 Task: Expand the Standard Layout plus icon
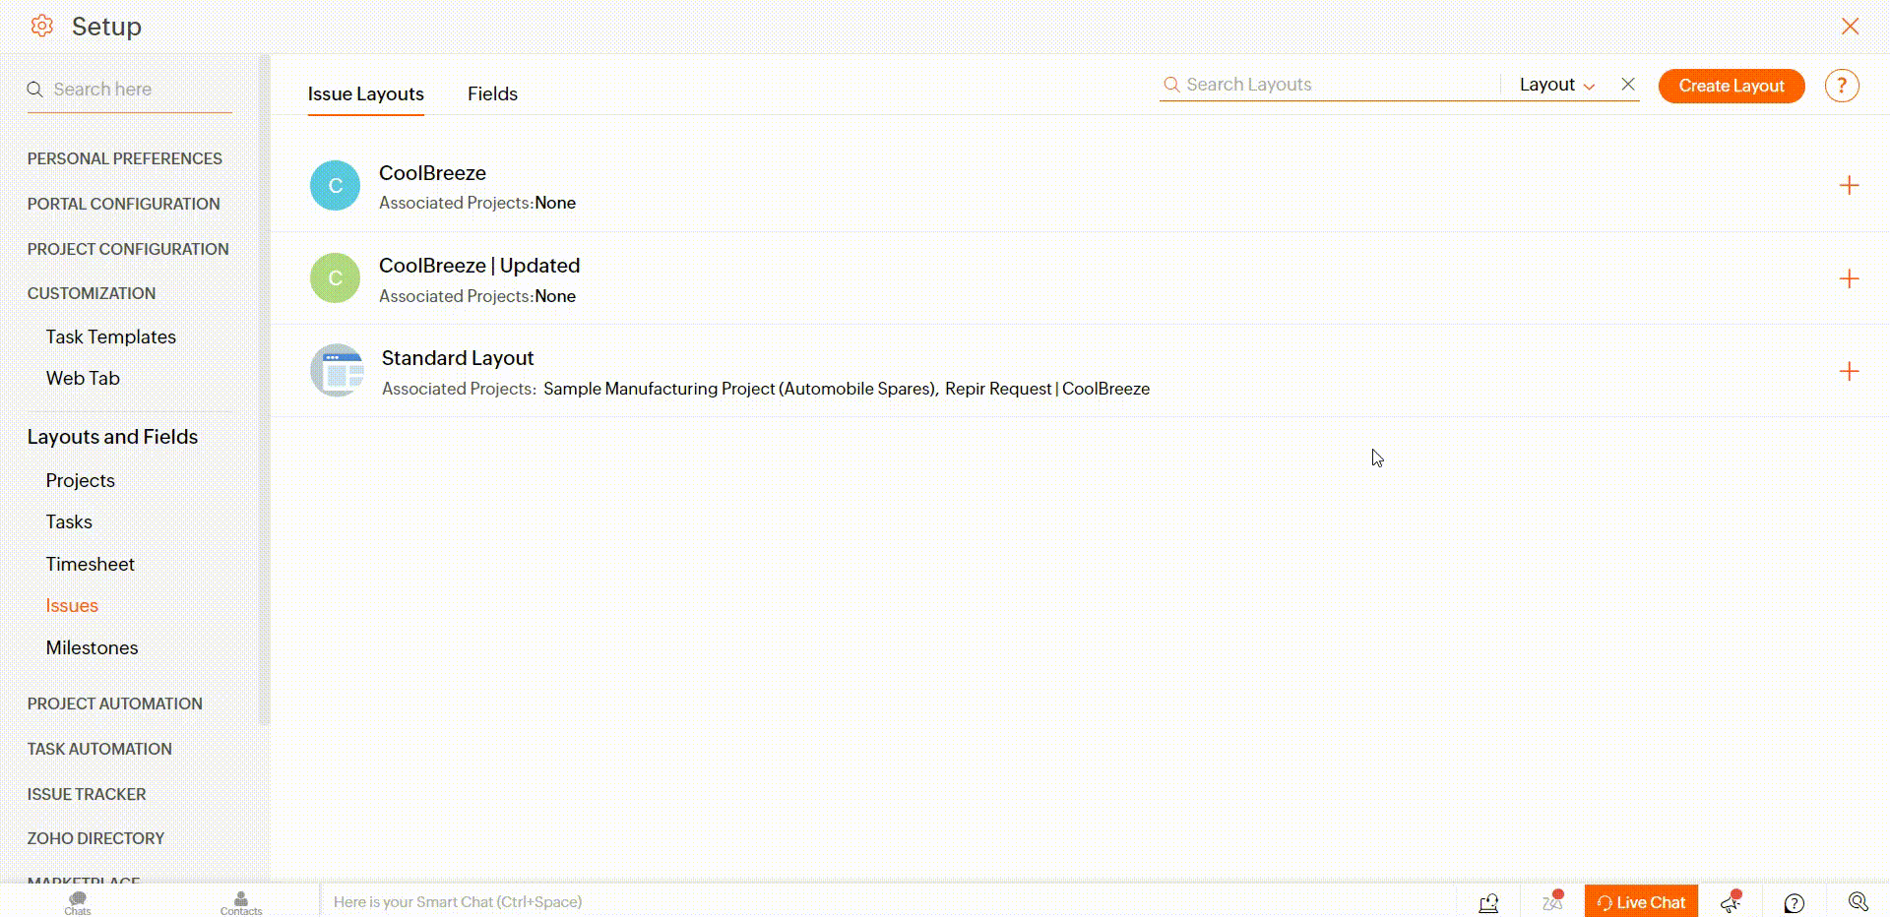(1849, 372)
